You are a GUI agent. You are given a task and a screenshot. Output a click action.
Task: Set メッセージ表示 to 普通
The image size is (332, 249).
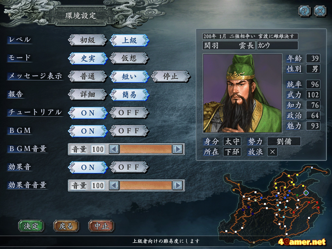88,77
